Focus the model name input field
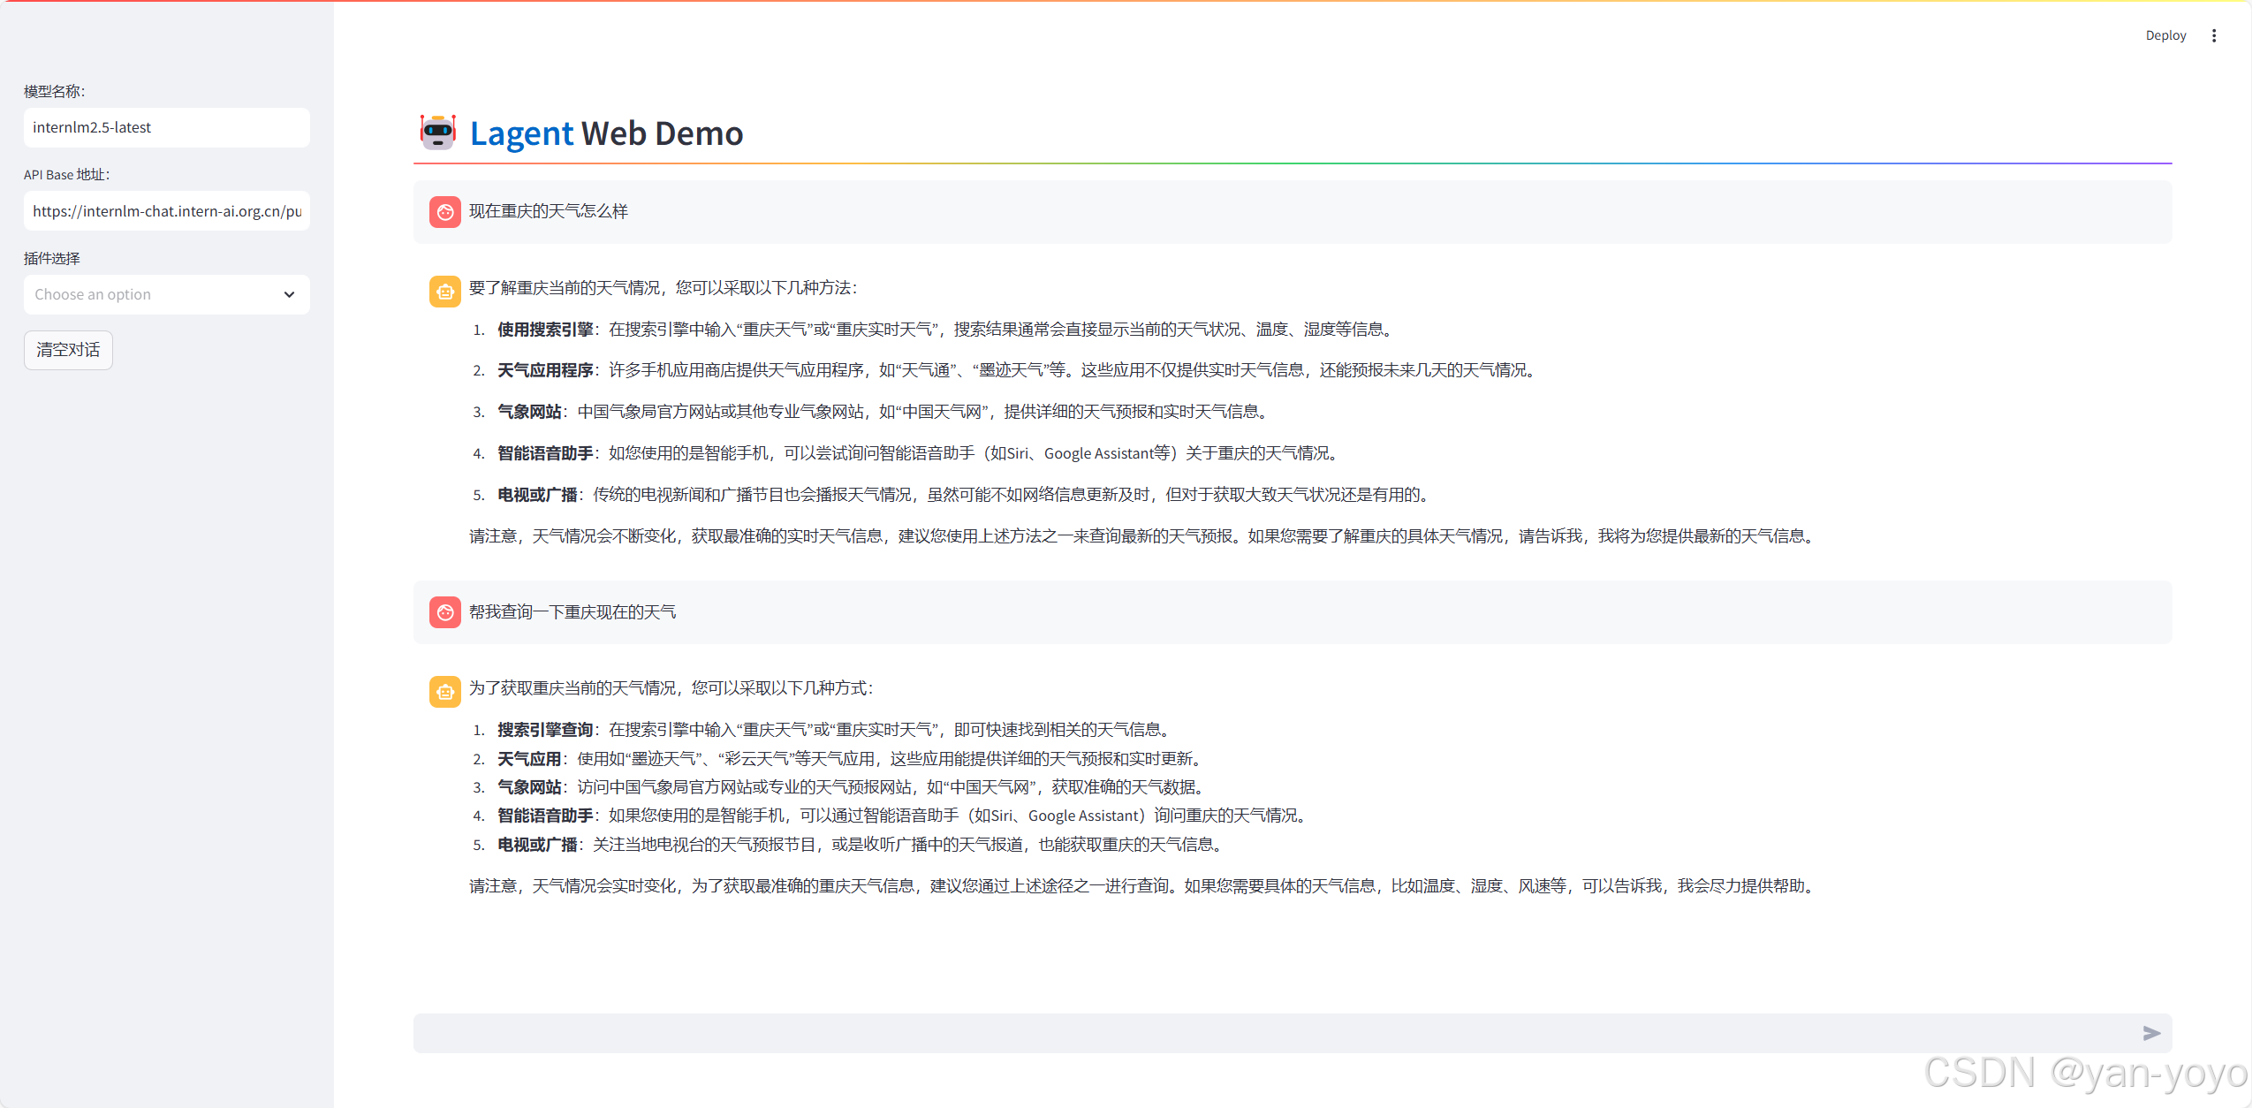This screenshot has width=2252, height=1108. pos(166,127)
